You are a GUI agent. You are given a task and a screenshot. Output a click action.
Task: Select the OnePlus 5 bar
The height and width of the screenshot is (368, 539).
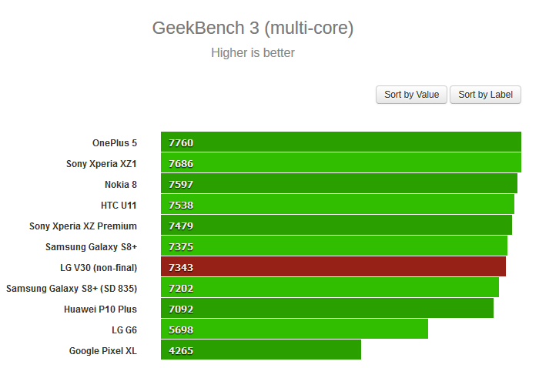click(341, 142)
